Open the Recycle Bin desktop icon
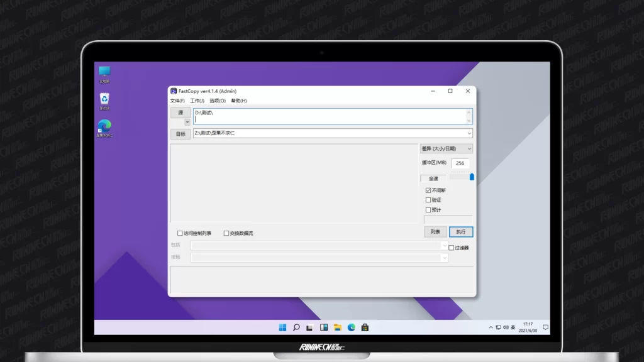This screenshot has width=644, height=362. coord(104,99)
